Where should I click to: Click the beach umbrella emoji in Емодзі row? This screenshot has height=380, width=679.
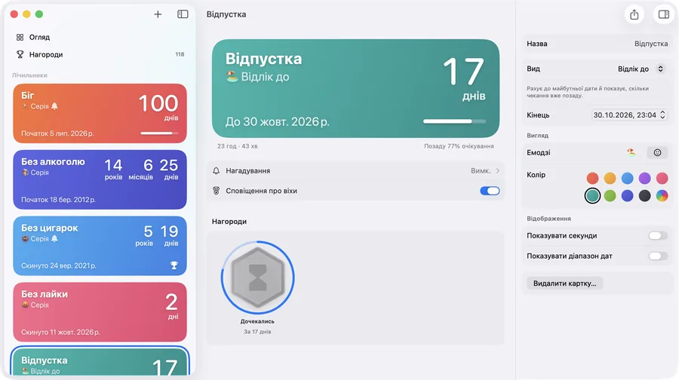pos(631,152)
